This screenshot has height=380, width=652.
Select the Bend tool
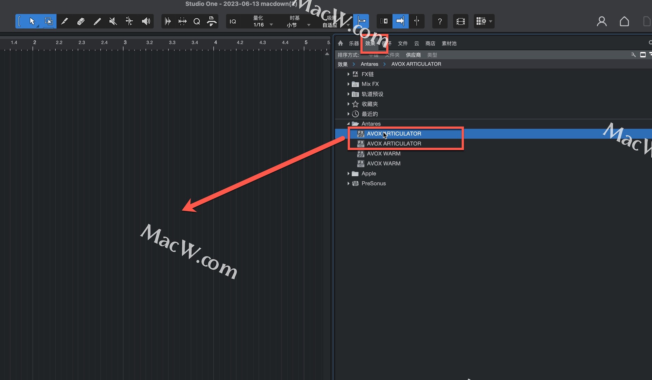click(x=129, y=21)
